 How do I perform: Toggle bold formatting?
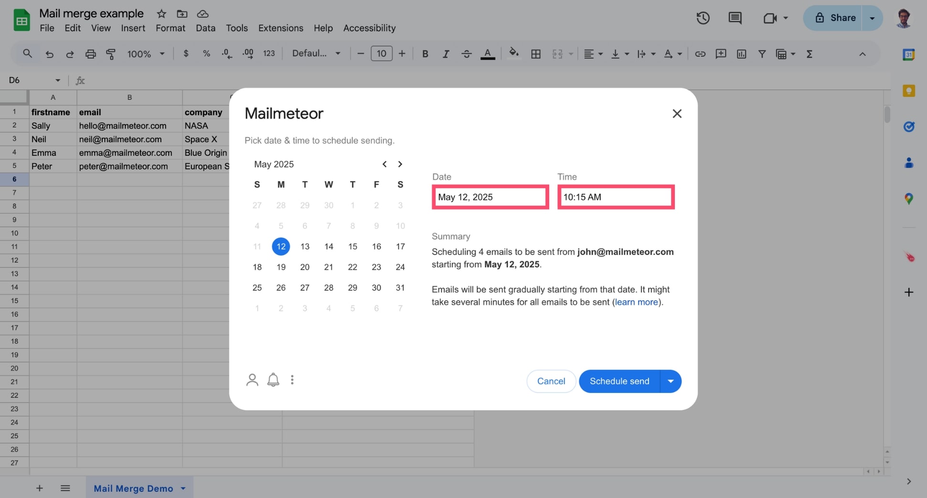pyautogui.click(x=425, y=54)
